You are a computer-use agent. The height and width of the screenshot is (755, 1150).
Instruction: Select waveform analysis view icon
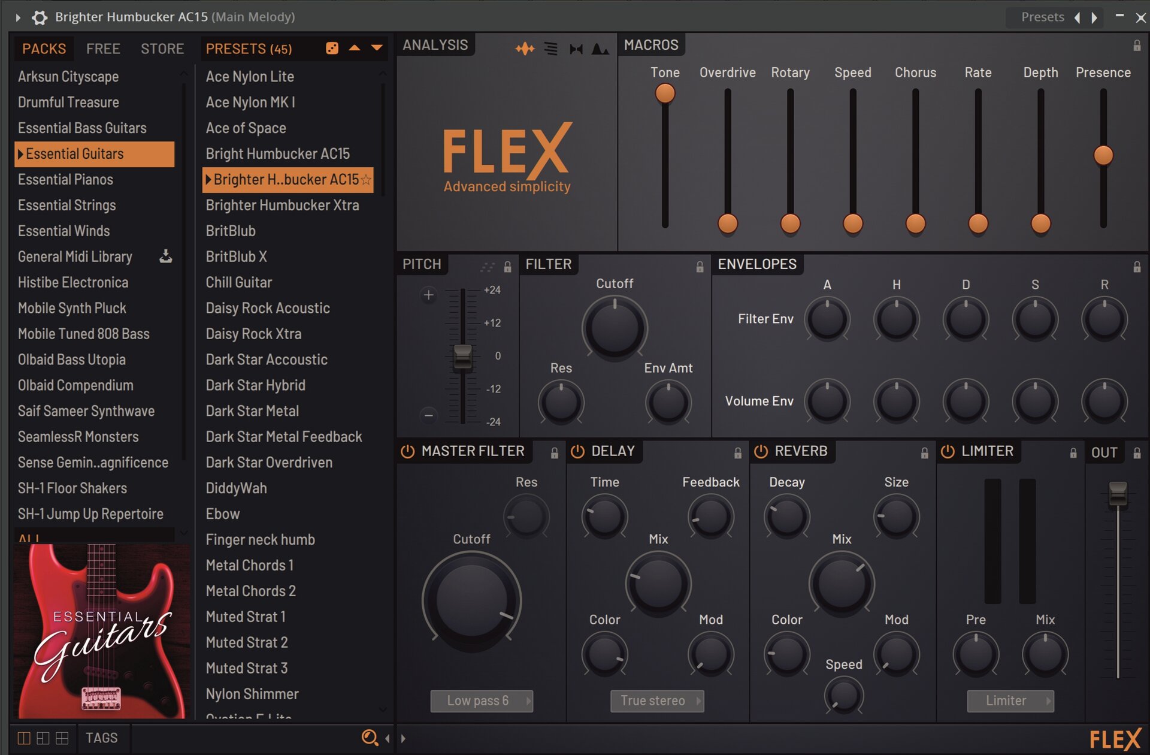click(525, 49)
